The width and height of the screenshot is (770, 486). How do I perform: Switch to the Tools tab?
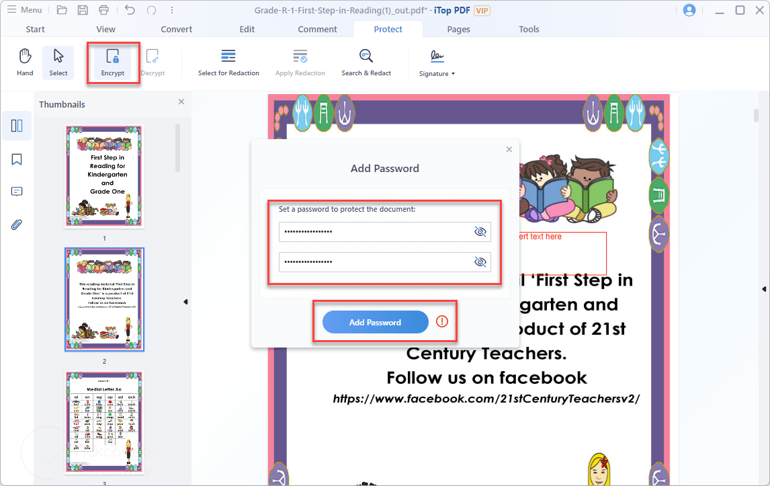(x=529, y=29)
